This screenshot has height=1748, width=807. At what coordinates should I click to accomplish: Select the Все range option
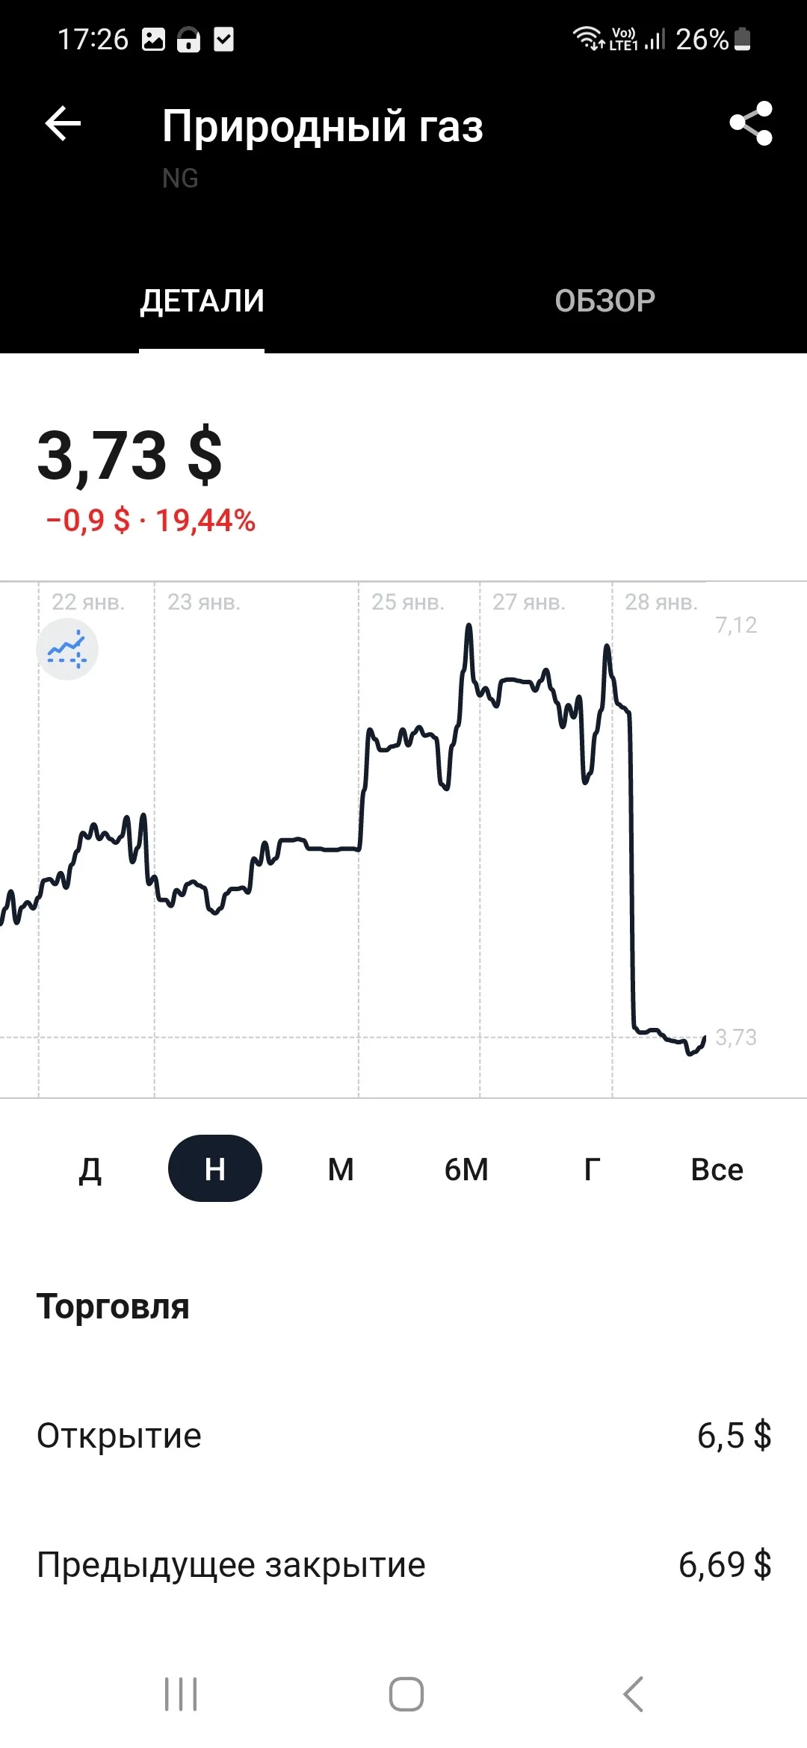pos(717,1169)
